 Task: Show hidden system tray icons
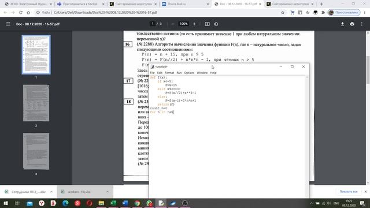tap(312, 203)
